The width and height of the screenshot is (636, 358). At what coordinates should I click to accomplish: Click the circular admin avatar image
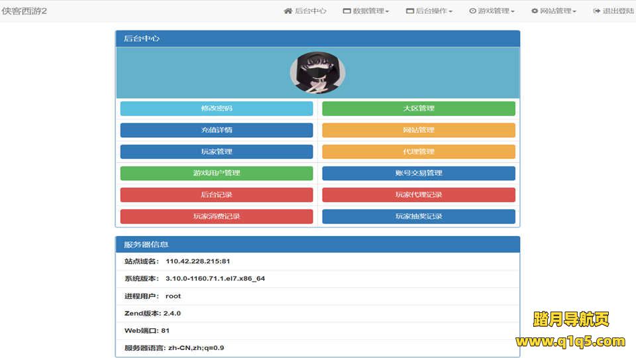click(317, 73)
